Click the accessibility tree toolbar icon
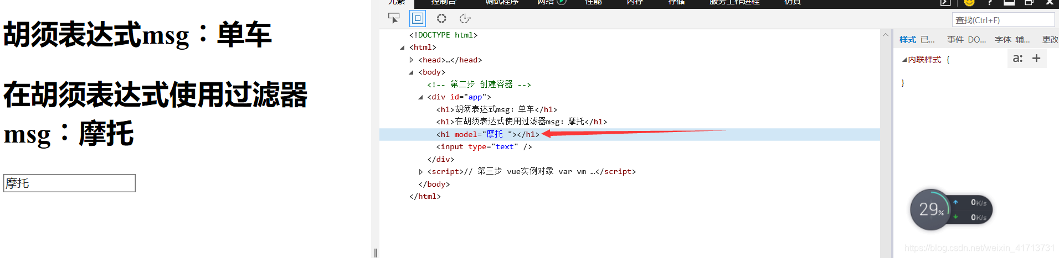 coord(465,18)
